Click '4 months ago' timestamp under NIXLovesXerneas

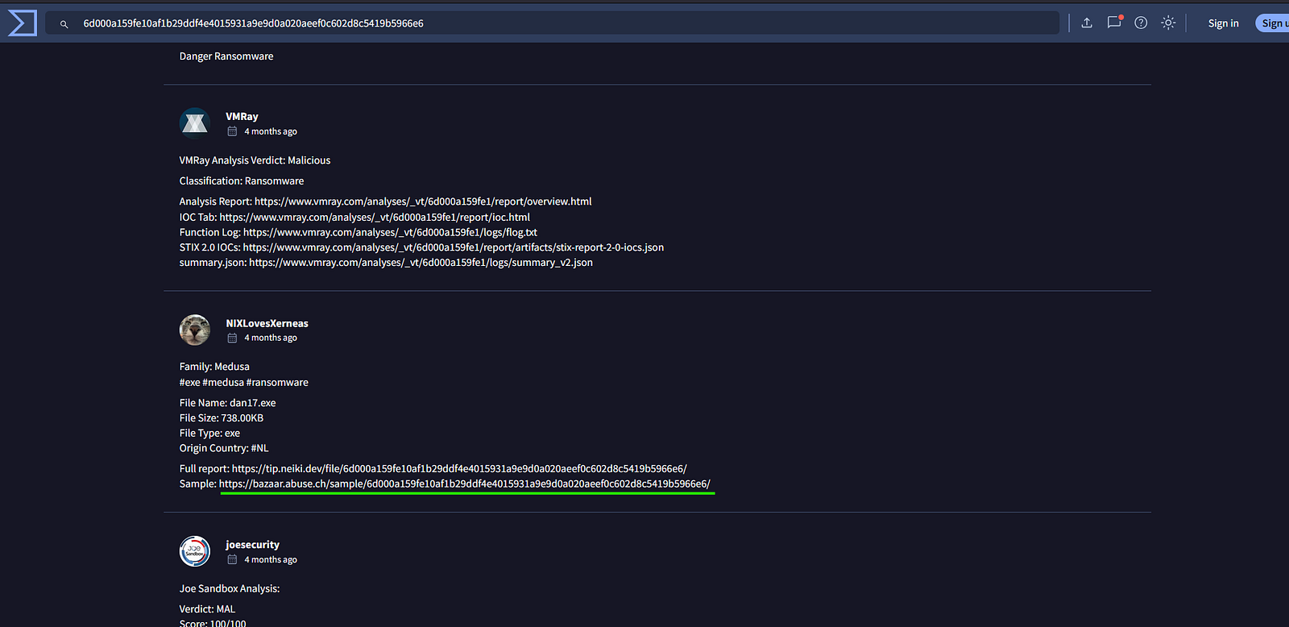(x=271, y=338)
